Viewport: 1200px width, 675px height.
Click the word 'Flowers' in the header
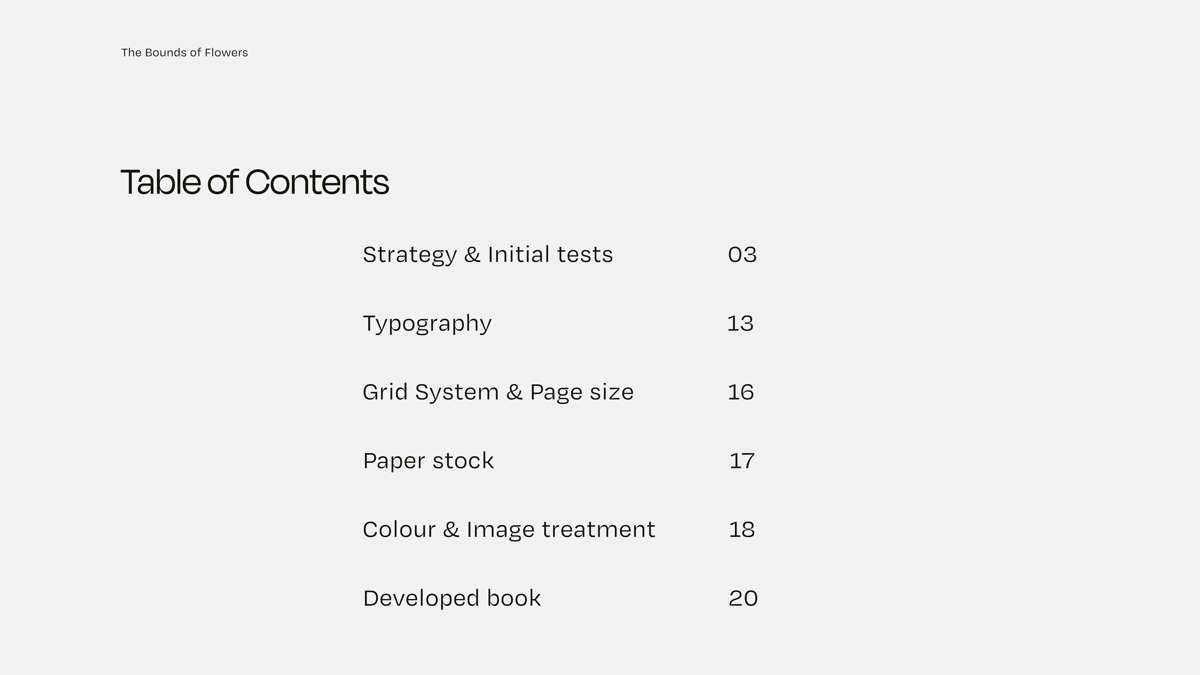[x=226, y=52]
